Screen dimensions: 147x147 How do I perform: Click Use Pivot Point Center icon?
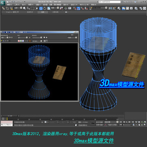[62, 8]
